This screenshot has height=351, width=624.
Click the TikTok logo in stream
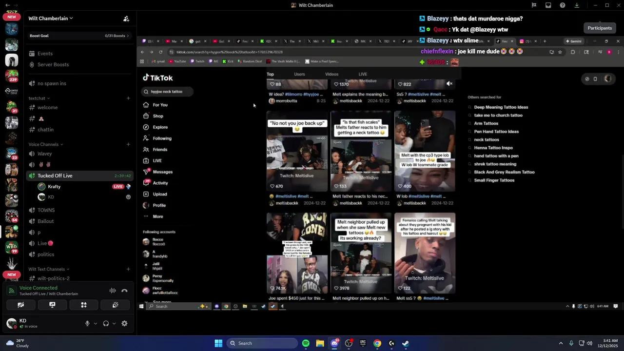coord(157,78)
